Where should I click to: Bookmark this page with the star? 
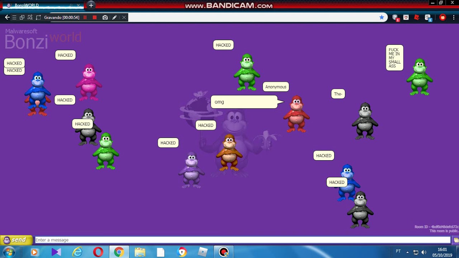(382, 17)
